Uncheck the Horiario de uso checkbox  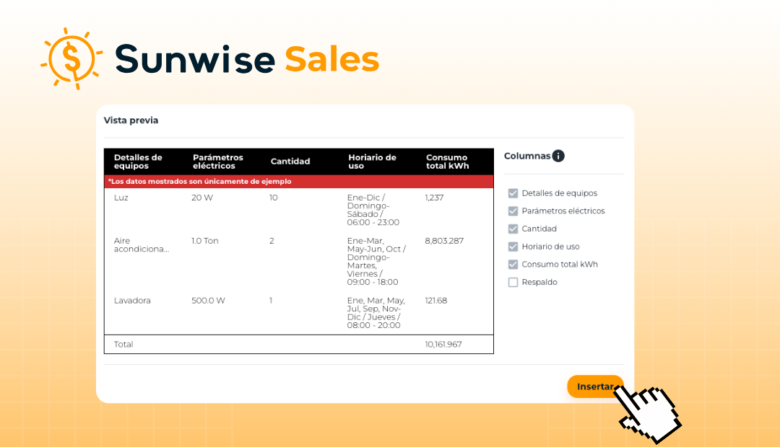(x=513, y=247)
